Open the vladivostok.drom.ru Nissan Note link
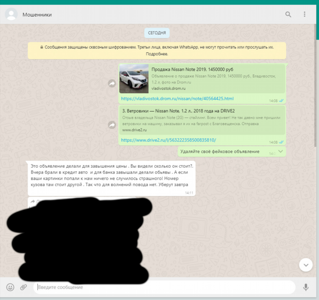The height and width of the screenshot is (300, 319). pyautogui.click(x=177, y=99)
